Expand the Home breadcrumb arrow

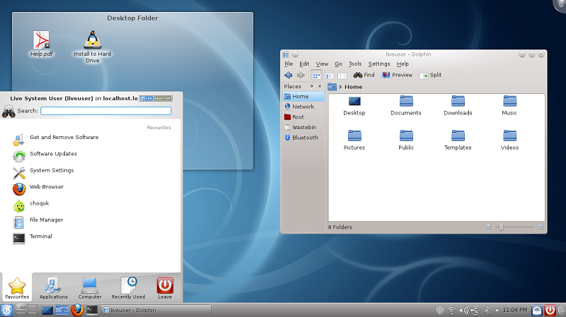(340, 87)
